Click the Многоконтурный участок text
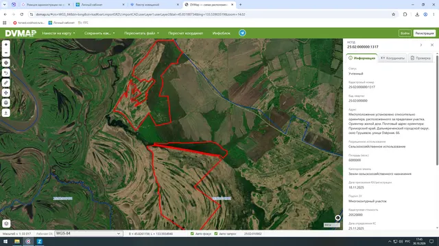The image size is (439, 246). click(x=368, y=201)
